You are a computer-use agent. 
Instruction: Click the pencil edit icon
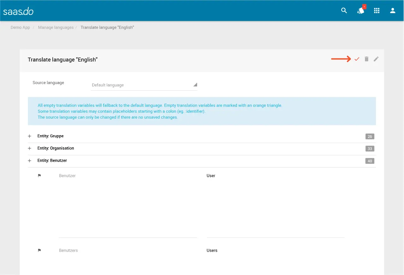pos(376,59)
